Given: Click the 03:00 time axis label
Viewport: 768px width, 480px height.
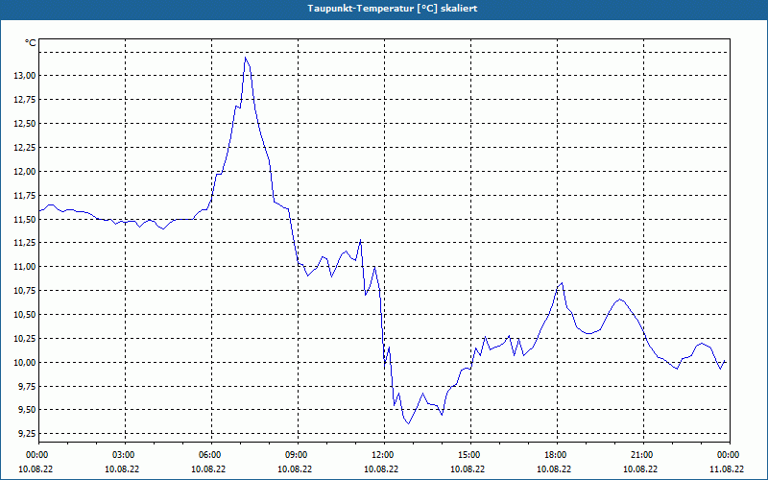Looking at the screenshot, I should click(x=125, y=455).
